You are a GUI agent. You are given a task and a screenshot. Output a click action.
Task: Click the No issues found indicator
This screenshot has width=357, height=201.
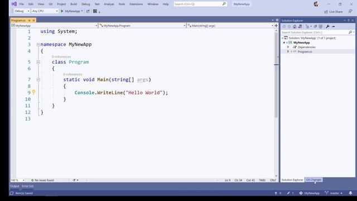click(42, 180)
